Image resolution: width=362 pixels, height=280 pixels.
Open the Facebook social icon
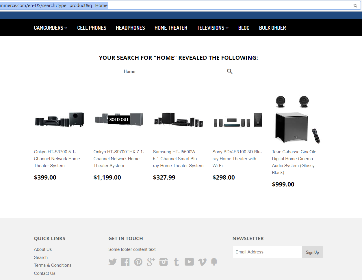pos(125,262)
